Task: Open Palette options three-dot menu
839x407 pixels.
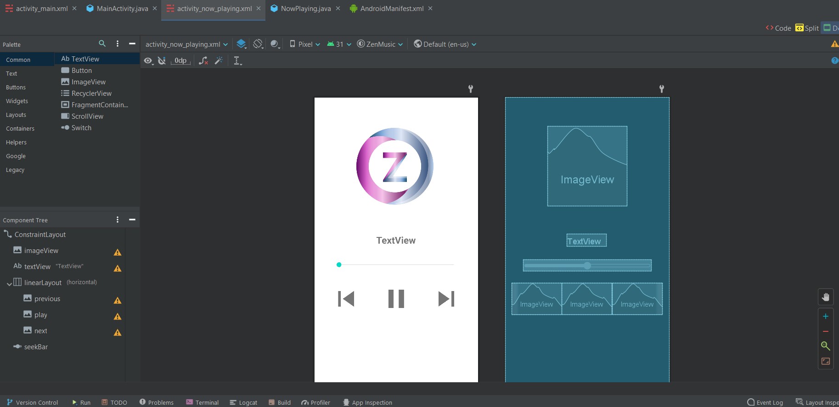Action: [118, 44]
